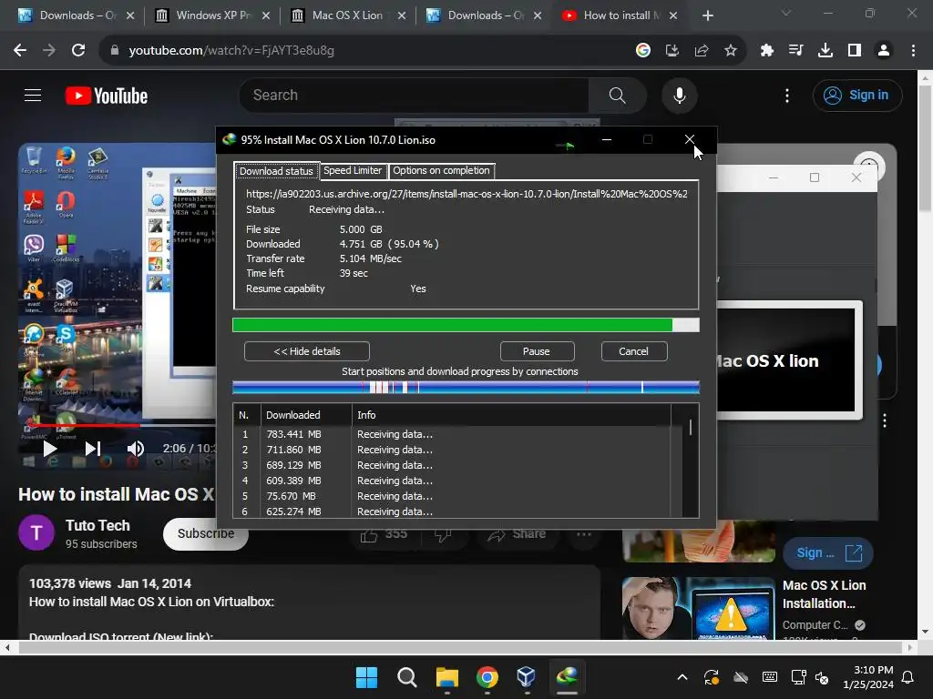Click the Info column header
Image resolution: width=933 pixels, height=699 pixels.
point(510,415)
